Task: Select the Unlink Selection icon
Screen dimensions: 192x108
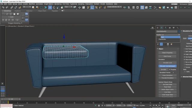Action: (16, 7)
